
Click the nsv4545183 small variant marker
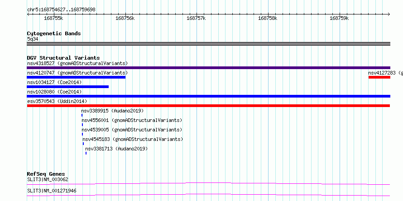point(83,144)
